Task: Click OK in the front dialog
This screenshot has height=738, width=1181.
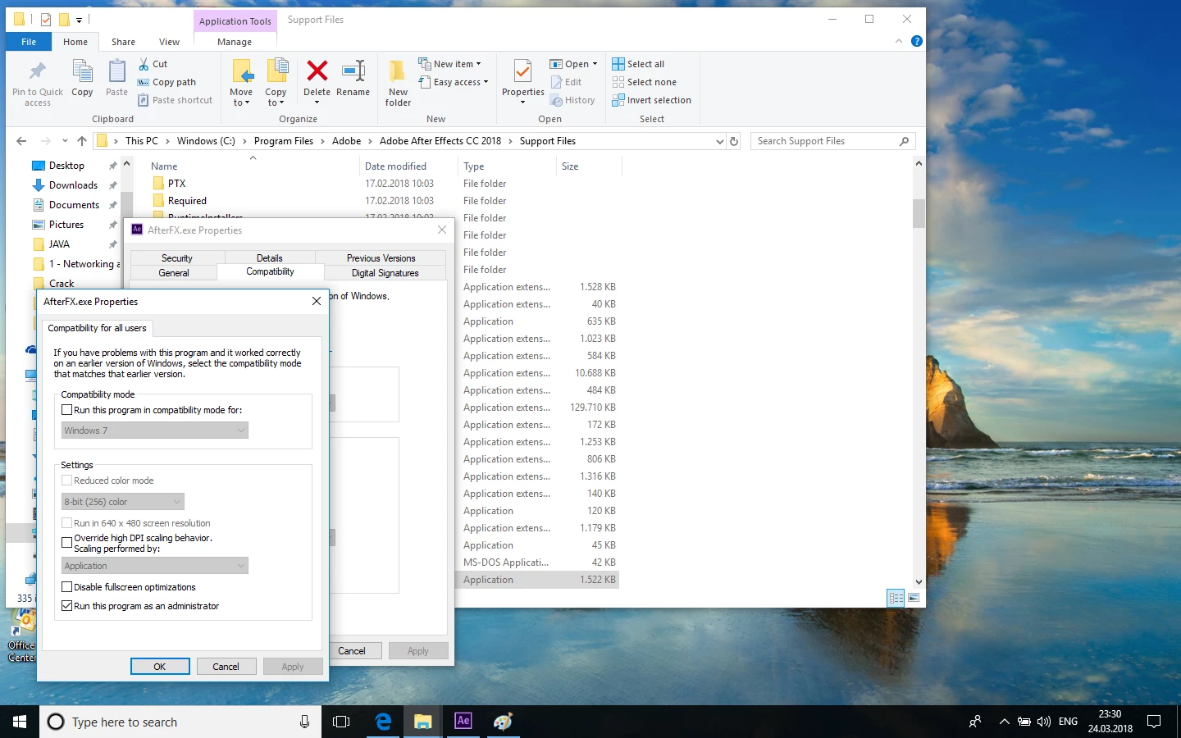Action: tap(160, 667)
